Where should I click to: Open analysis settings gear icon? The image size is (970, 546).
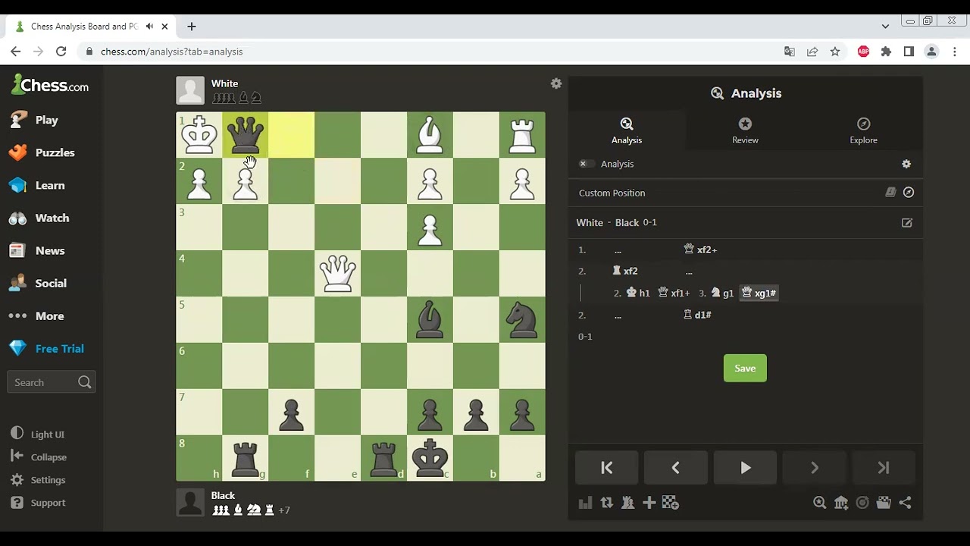(x=906, y=164)
